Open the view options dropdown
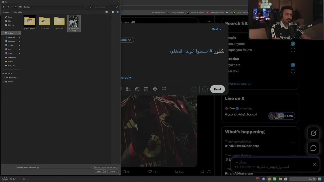Viewport: 324px width, 182px height. (109, 12)
